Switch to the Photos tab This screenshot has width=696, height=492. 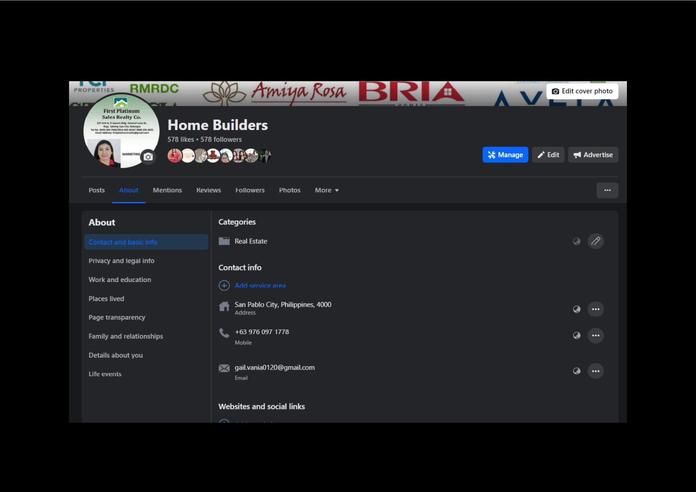click(290, 190)
